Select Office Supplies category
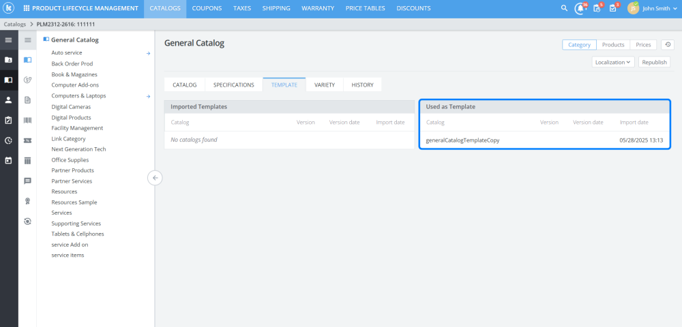The height and width of the screenshot is (327, 682). tap(70, 160)
